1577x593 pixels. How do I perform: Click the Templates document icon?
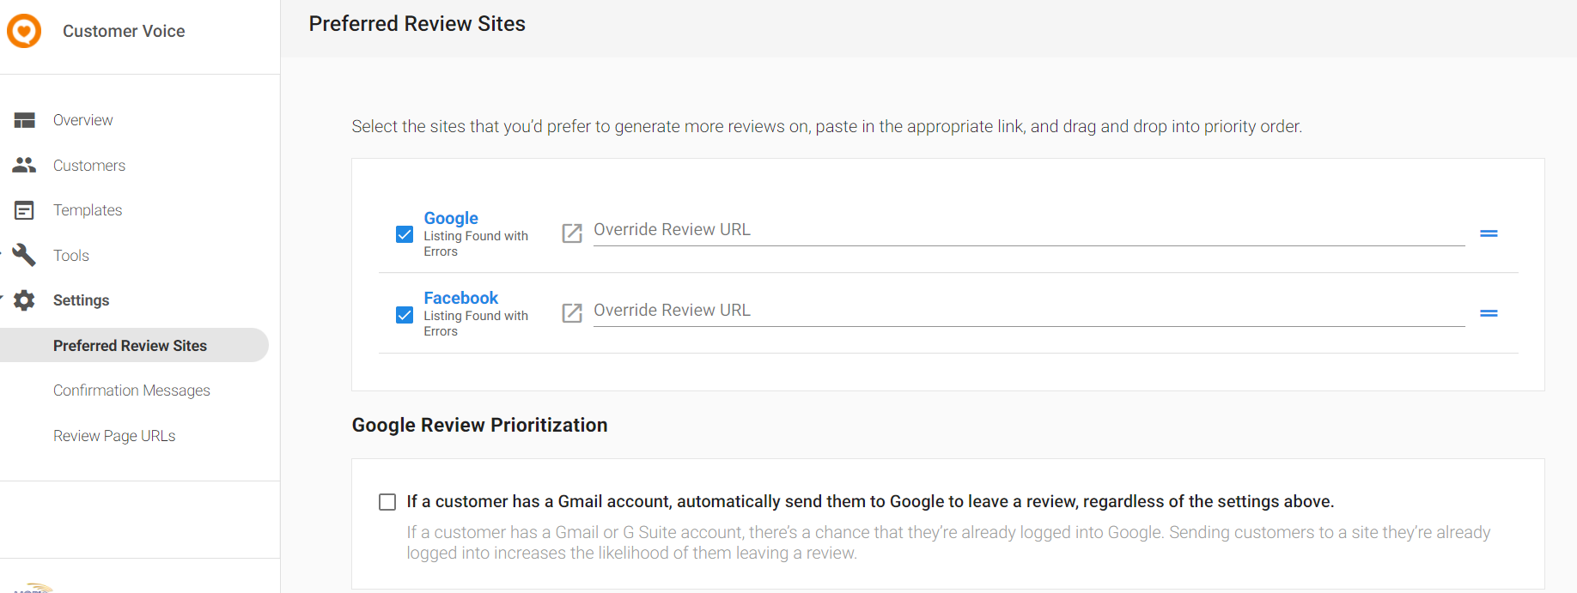click(25, 210)
